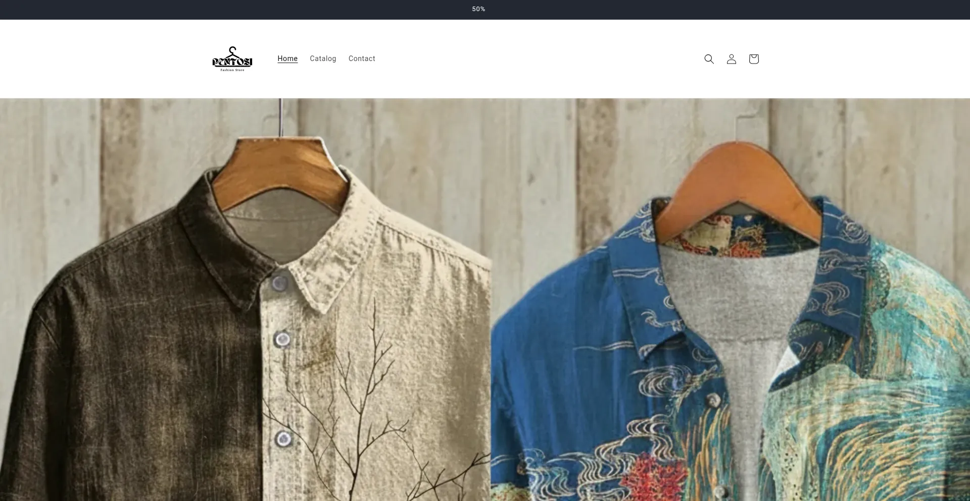Open the Catalog menu link

click(323, 59)
